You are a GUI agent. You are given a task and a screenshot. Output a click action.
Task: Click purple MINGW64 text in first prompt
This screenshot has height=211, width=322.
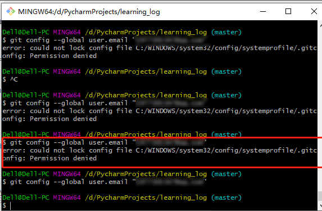(x=67, y=32)
